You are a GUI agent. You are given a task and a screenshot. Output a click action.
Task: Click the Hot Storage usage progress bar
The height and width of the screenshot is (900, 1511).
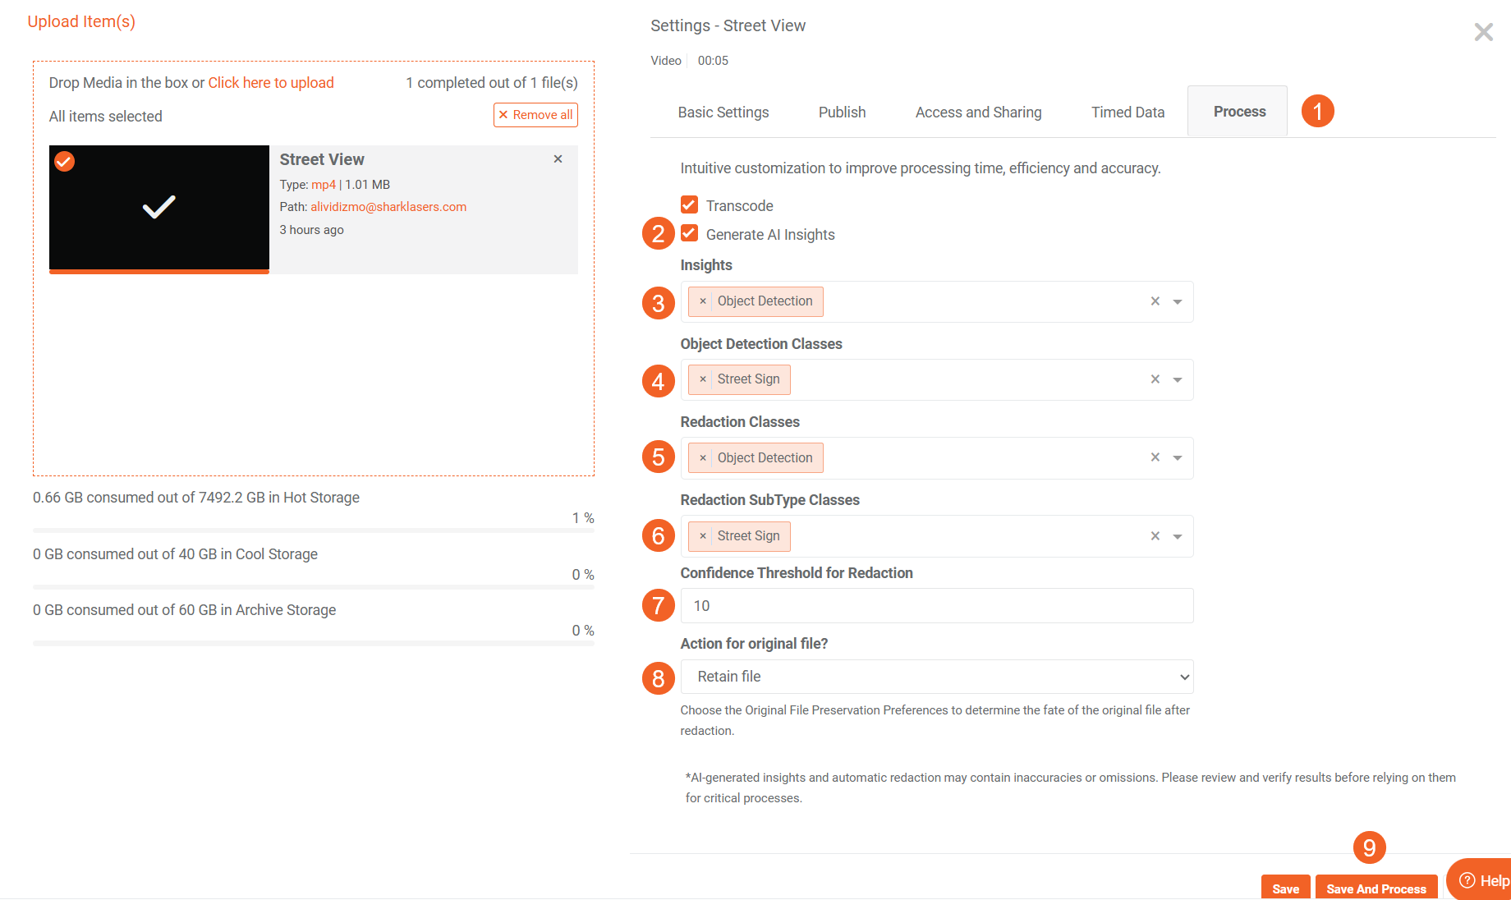(x=313, y=531)
